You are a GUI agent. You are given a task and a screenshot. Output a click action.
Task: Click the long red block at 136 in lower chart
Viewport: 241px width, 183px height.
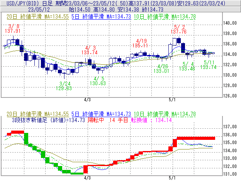[196, 138]
